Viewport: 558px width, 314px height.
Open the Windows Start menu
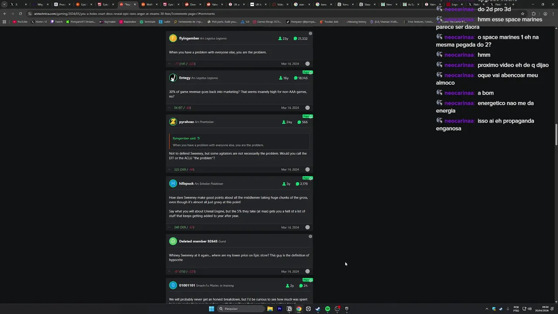click(211, 309)
